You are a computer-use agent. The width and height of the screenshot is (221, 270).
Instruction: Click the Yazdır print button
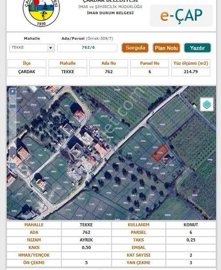click(x=197, y=48)
